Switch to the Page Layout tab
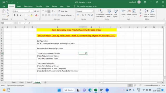This screenshot has height=93, width=166. (x=28, y=6)
